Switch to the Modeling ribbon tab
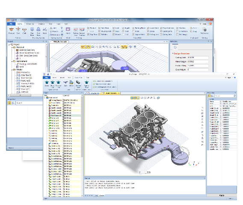This screenshot has height=205, width=243. pyautogui.click(x=30, y=24)
